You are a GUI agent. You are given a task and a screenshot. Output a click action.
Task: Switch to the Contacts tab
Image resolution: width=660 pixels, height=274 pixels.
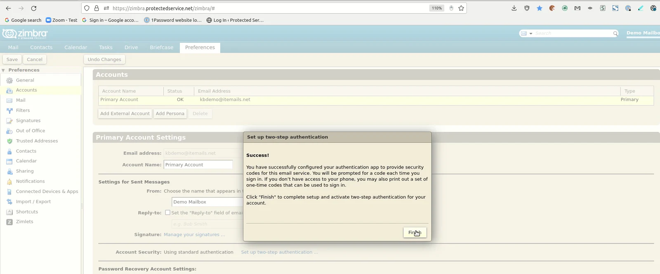pos(41,47)
